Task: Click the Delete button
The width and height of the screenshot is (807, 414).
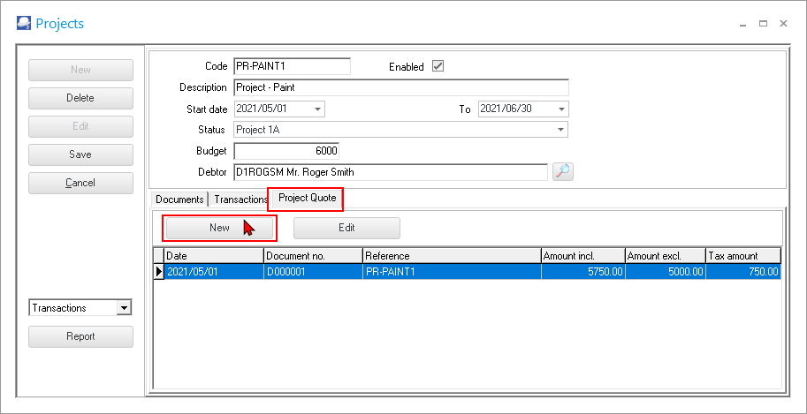Action: click(x=80, y=98)
